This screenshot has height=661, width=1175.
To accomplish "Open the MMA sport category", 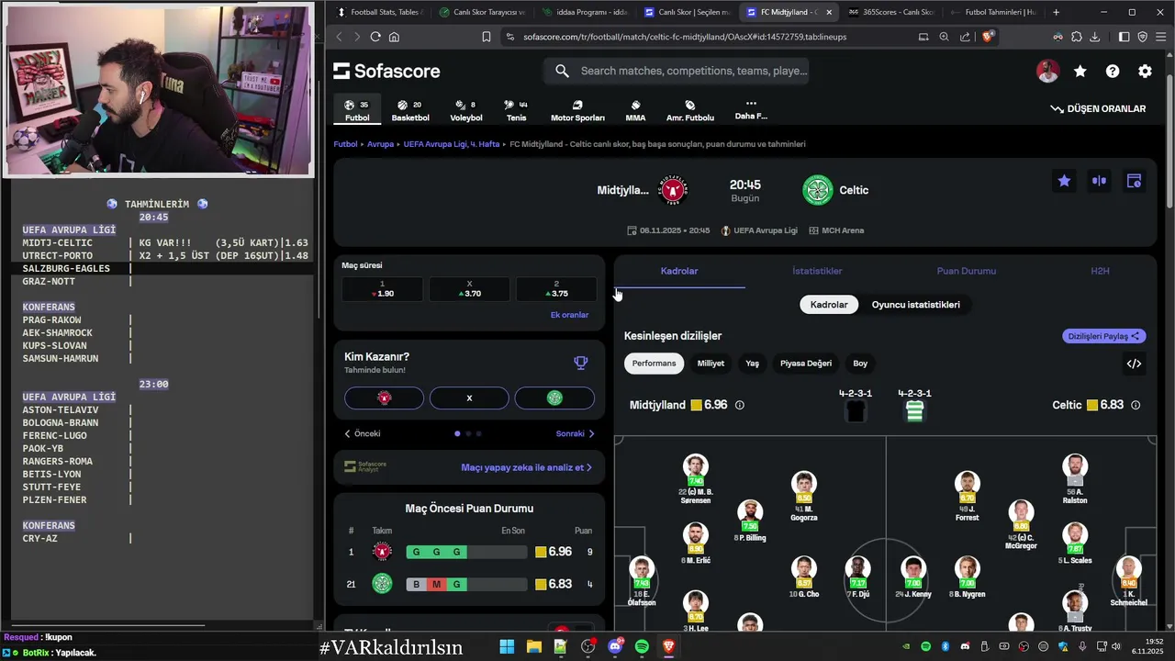I will pos(635,111).
